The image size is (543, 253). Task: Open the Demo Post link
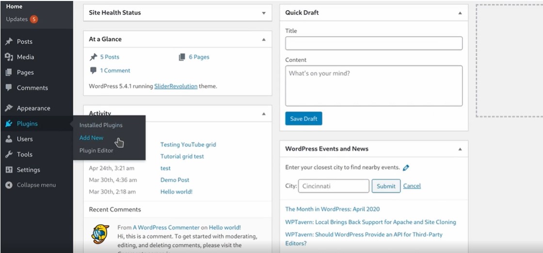[x=175, y=180]
